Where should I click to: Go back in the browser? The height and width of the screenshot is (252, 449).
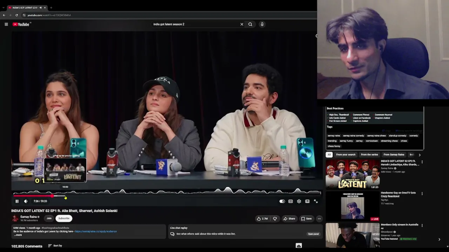4,15
